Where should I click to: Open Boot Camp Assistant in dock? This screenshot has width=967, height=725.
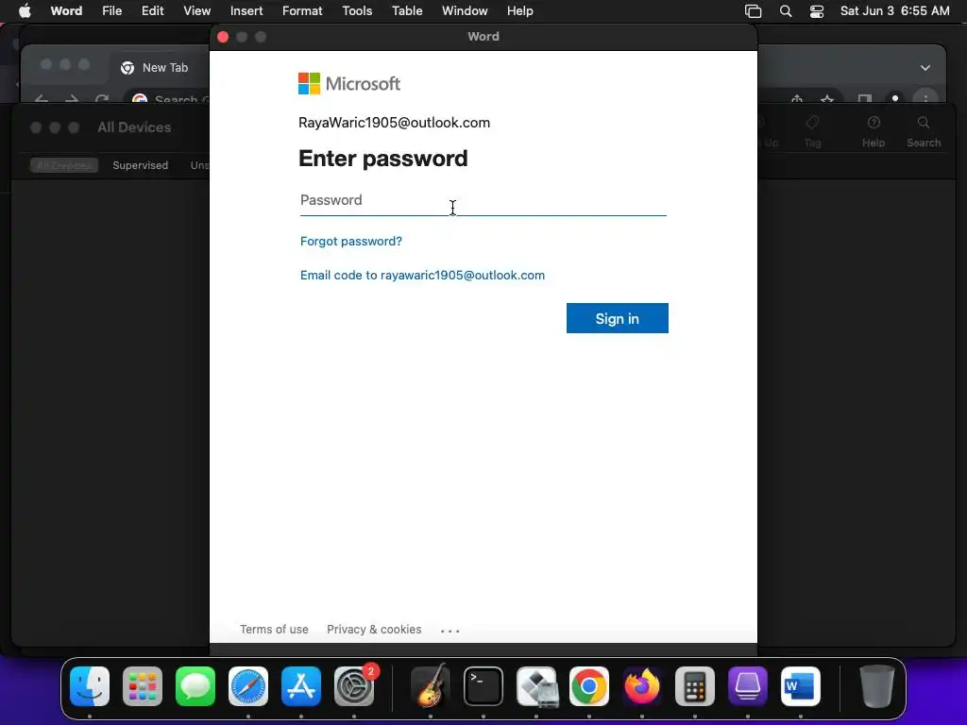tap(536, 686)
